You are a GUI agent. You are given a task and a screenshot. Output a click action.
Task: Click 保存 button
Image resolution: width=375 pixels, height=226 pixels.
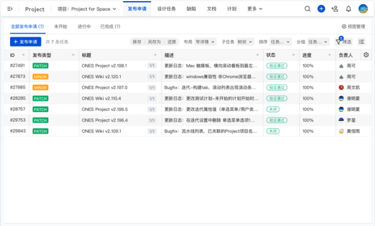point(137,42)
